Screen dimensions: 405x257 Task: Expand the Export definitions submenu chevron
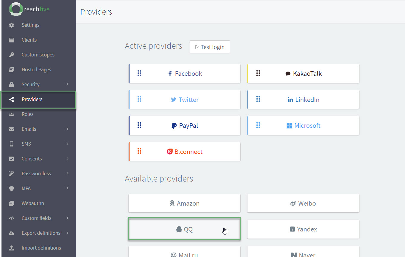click(x=68, y=233)
